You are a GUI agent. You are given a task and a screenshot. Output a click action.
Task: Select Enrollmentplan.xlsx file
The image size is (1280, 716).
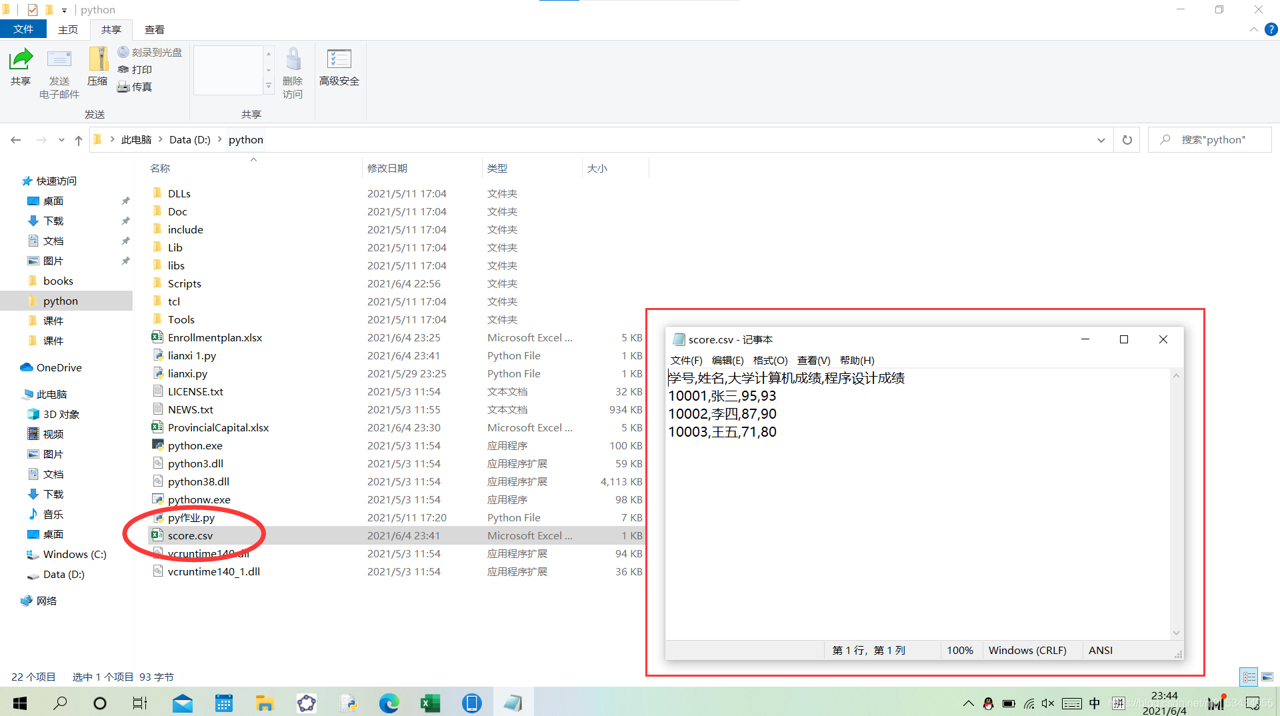tap(397, 337)
